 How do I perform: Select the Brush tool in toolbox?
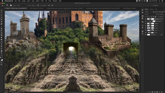click(2, 26)
